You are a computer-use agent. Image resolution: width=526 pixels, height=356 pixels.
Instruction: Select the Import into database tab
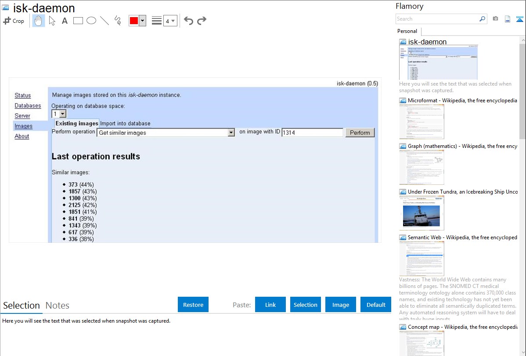point(125,123)
